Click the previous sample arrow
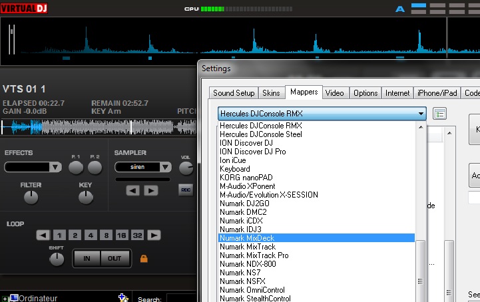This screenshot has height=302, width=480. click(x=133, y=191)
